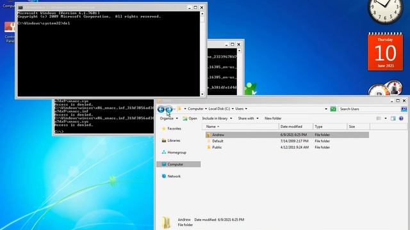This screenshot has width=410, height=230.
Task: Click the green desktop icon beside the small console window
Action: tap(250, 89)
